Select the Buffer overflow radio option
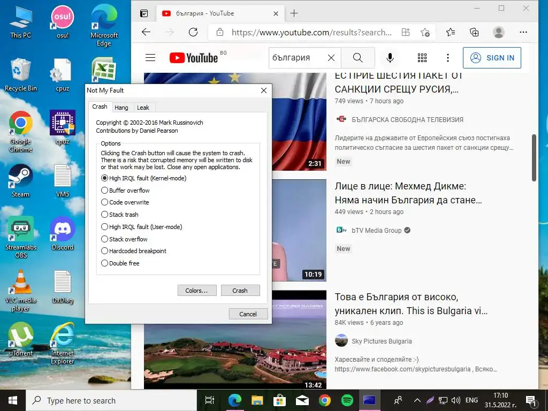The width and height of the screenshot is (548, 411). click(x=125, y=191)
